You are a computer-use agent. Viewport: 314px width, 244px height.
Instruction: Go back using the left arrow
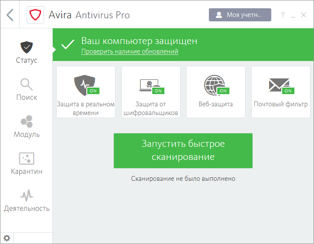tap(10, 15)
